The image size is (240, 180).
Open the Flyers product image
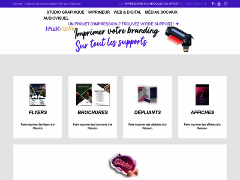click(x=38, y=95)
